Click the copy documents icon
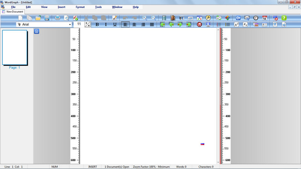Screen dimensions: 301x169 point(29,18)
